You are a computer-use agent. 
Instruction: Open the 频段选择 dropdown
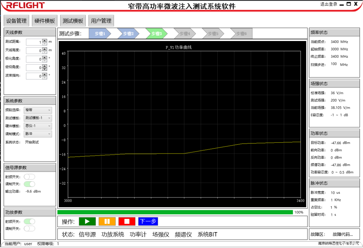38,110
